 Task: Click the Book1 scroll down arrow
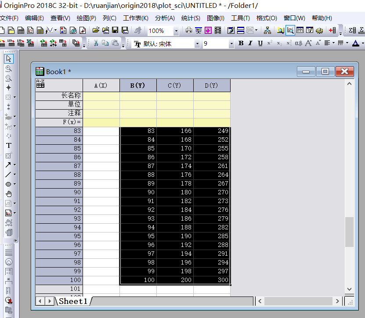[x=349, y=289]
